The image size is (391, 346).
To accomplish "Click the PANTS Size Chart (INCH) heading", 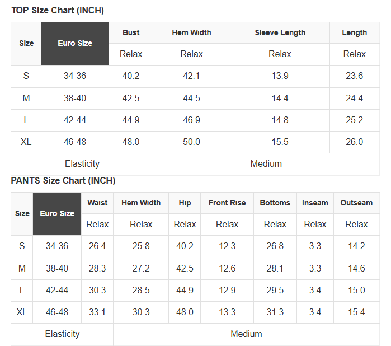I will tap(63, 180).
